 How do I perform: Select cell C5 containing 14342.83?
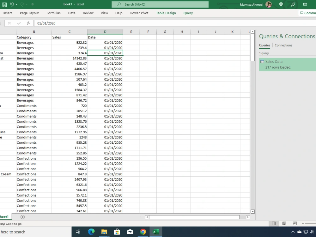(x=70, y=58)
